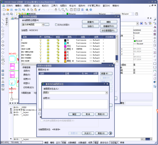Open the 文件(F) File menu

(x=9, y=6)
